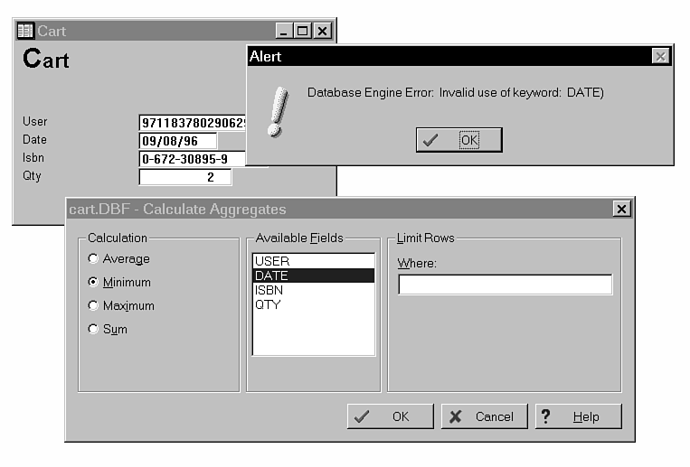Open Help for Calculate Aggregates

click(x=578, y=416)
